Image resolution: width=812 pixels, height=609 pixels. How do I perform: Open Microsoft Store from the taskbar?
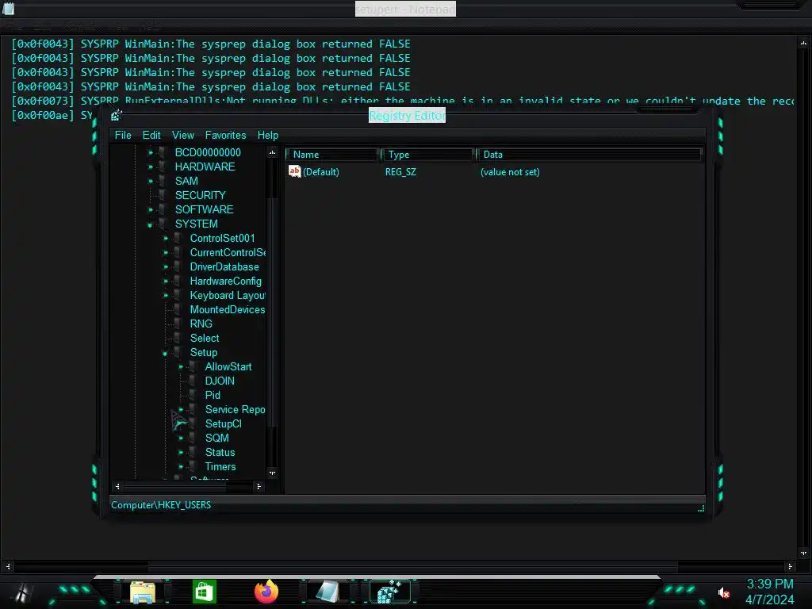tap(204, 592)
